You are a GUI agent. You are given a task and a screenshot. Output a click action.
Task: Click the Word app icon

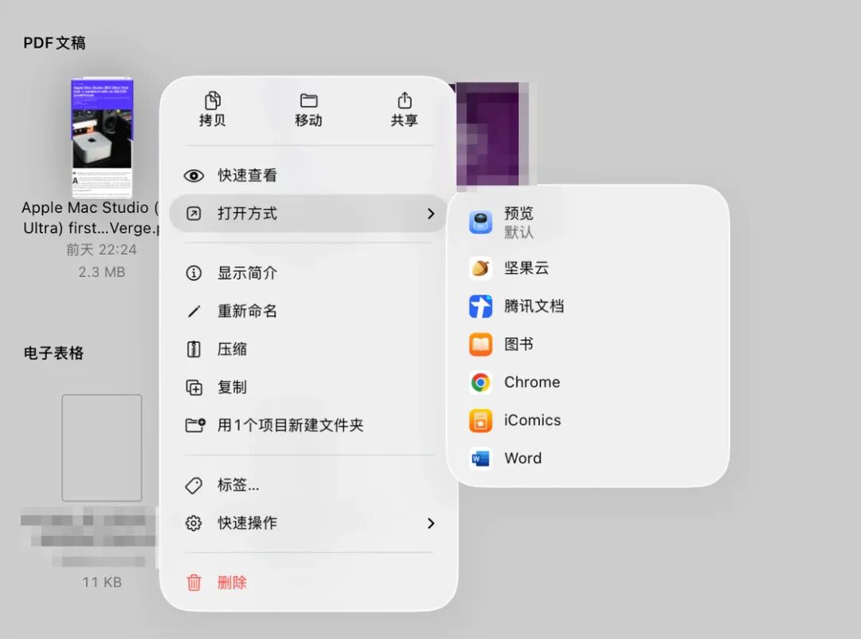point(481,458)
